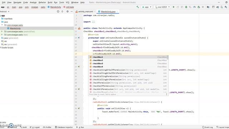Select MainActivity in project tree
Image resolution: width=229 pixels, height=129 pixels.
pos(15,28)
